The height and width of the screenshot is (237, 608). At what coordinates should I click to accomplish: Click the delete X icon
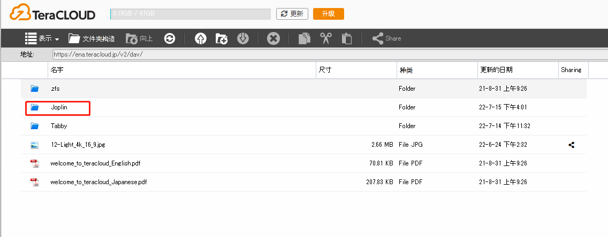click(x=273, y=38)
